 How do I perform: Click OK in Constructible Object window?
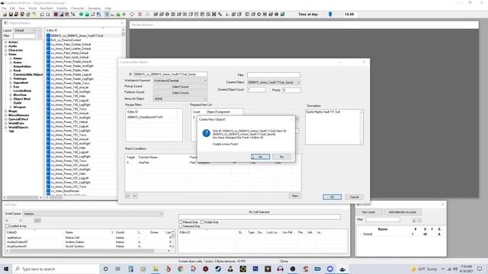[x=332, y=197]
